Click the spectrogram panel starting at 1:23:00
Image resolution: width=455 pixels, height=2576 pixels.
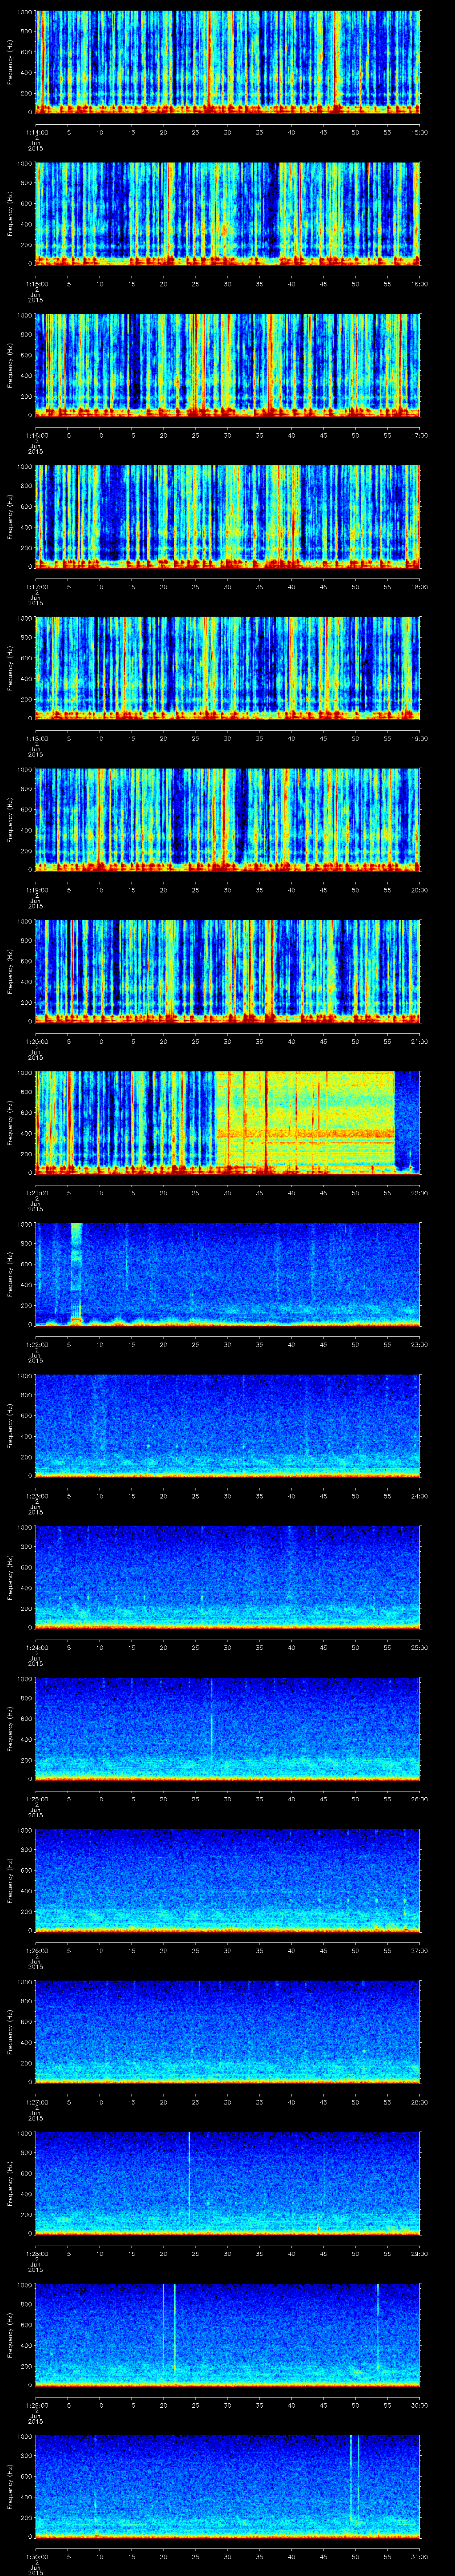[x=228, y=1425]
